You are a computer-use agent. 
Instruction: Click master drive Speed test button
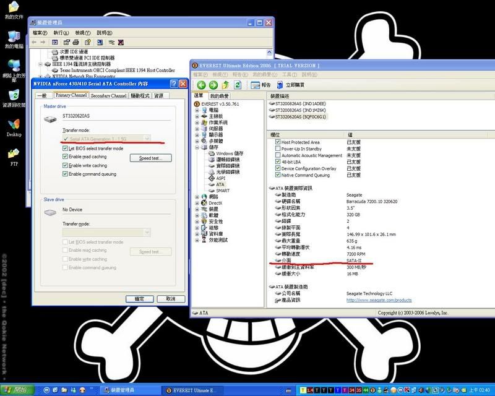point(150,158)
